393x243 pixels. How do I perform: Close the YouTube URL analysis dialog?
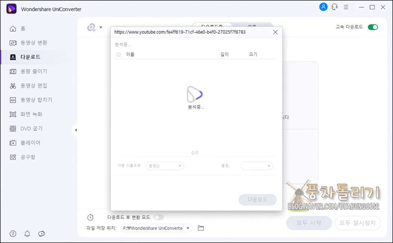pyautogui.click(x=275, y=32)
